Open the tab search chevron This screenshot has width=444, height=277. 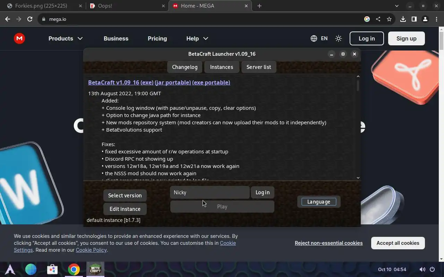coord(397,6)
